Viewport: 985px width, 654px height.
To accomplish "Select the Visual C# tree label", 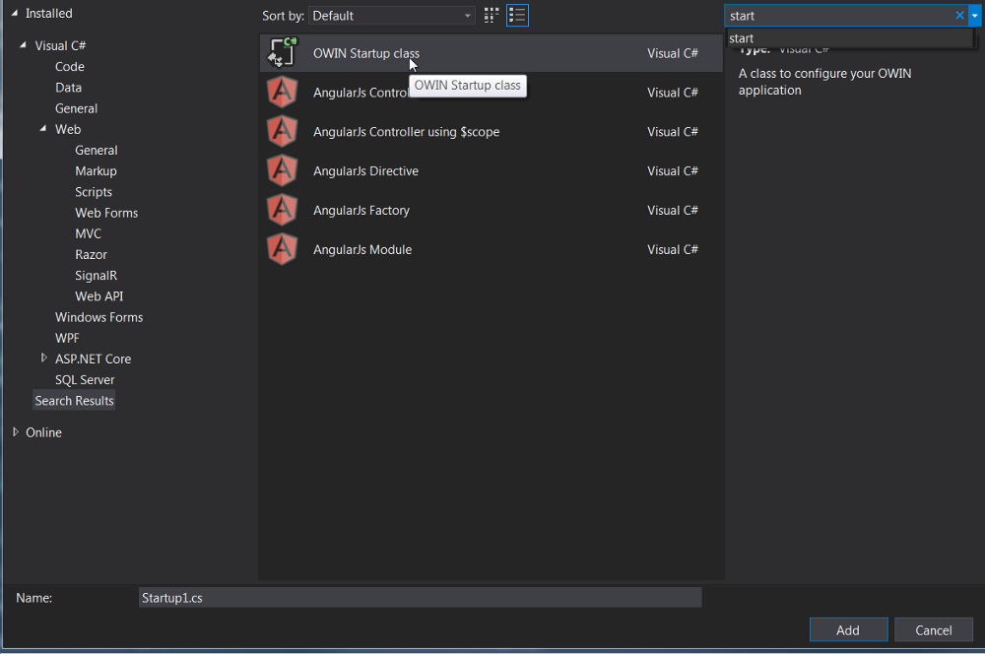I will (x=60, y=46).
